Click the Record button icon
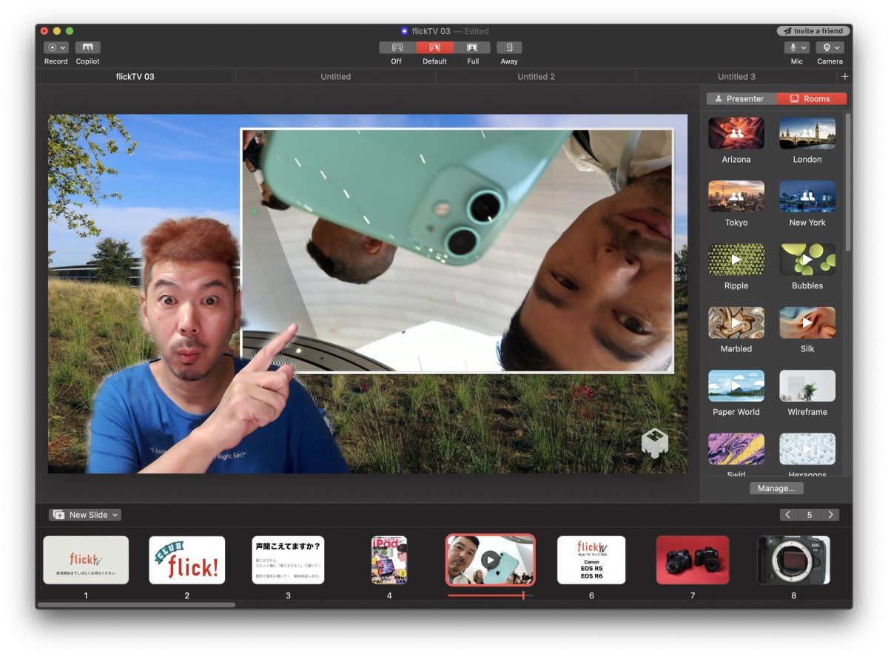The height and width of the screenshot is (656, 888). 55,48
